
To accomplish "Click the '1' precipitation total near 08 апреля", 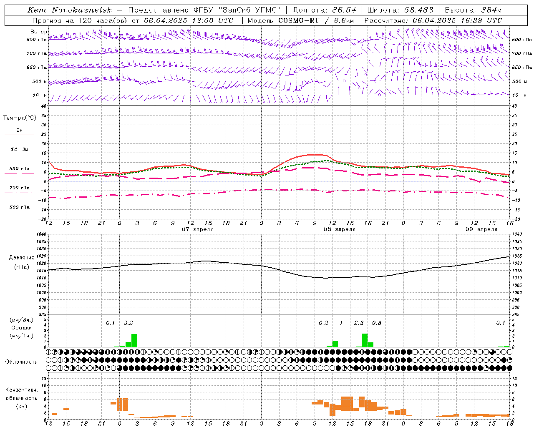I will tap(341, 323).
